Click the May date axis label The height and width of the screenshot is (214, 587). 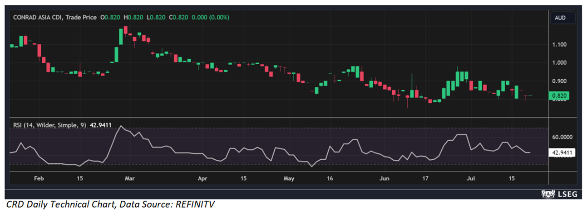[x=288, y=179]
